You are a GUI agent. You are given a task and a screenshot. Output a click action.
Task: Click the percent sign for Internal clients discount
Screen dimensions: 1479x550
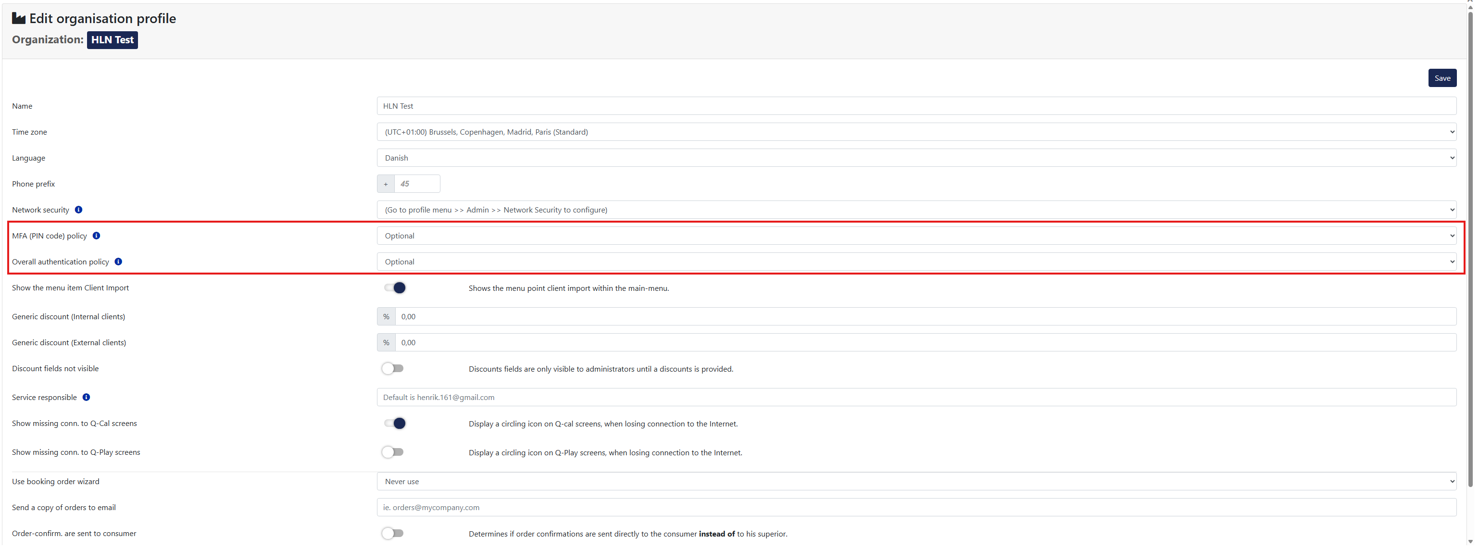pyautogui.click(x=386, y=316)
